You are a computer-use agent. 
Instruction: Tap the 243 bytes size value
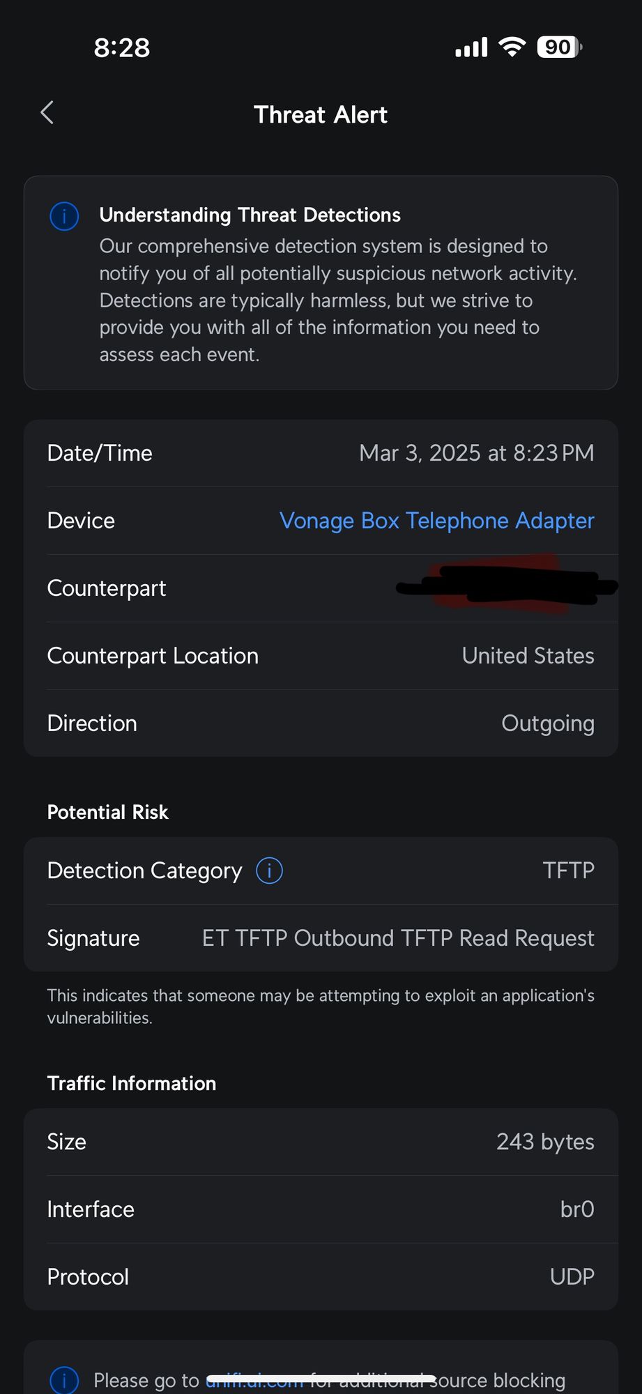click(545, 1142)
